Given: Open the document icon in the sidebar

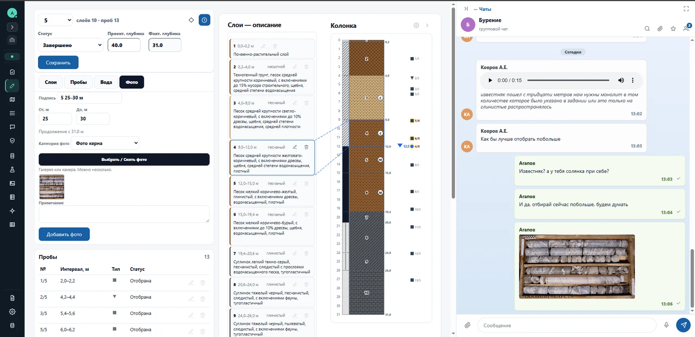Looking at the screenshot, I should pos(12,298).
